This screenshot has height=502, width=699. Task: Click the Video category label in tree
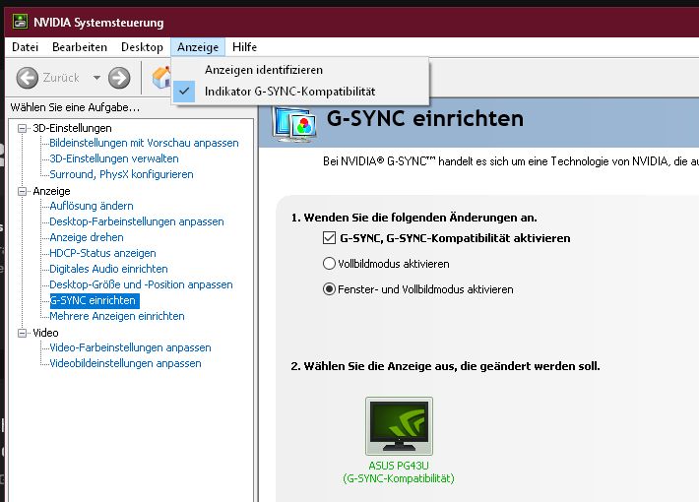coord(45,333)
